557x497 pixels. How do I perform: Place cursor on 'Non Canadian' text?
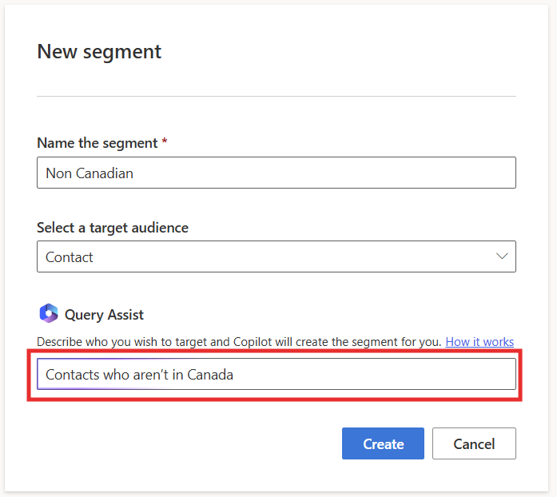(x=90, y=173)
